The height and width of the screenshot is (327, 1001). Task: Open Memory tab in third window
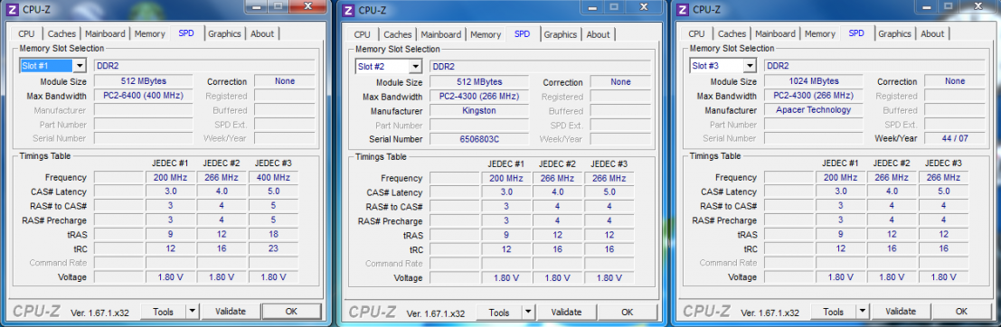(x=820, y=33)
